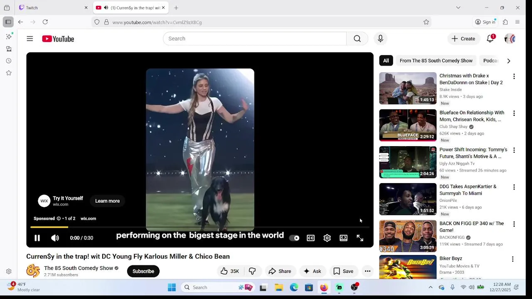Open bookmarks star in sidebar
The height and width of the screenshot is (299, 532).
click(x=9, y=73)
